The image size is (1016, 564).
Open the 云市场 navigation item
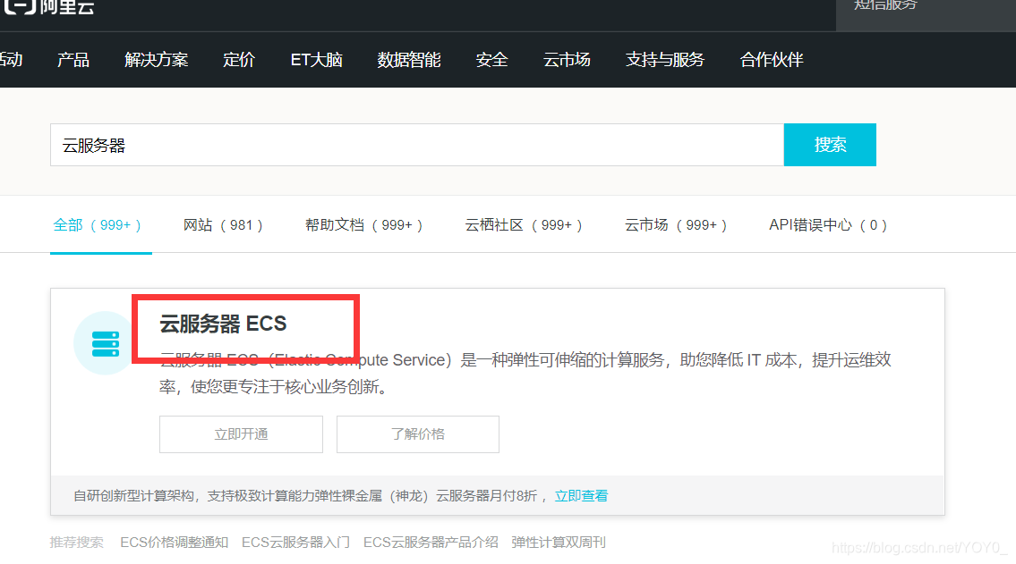(x=567, y=60)
